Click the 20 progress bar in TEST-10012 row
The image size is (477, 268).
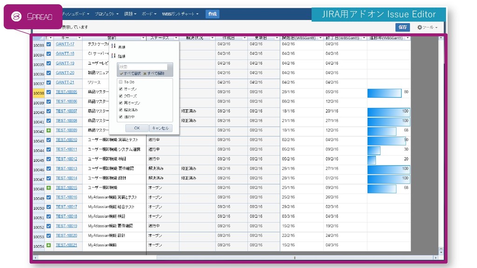[x=371, y=160]
